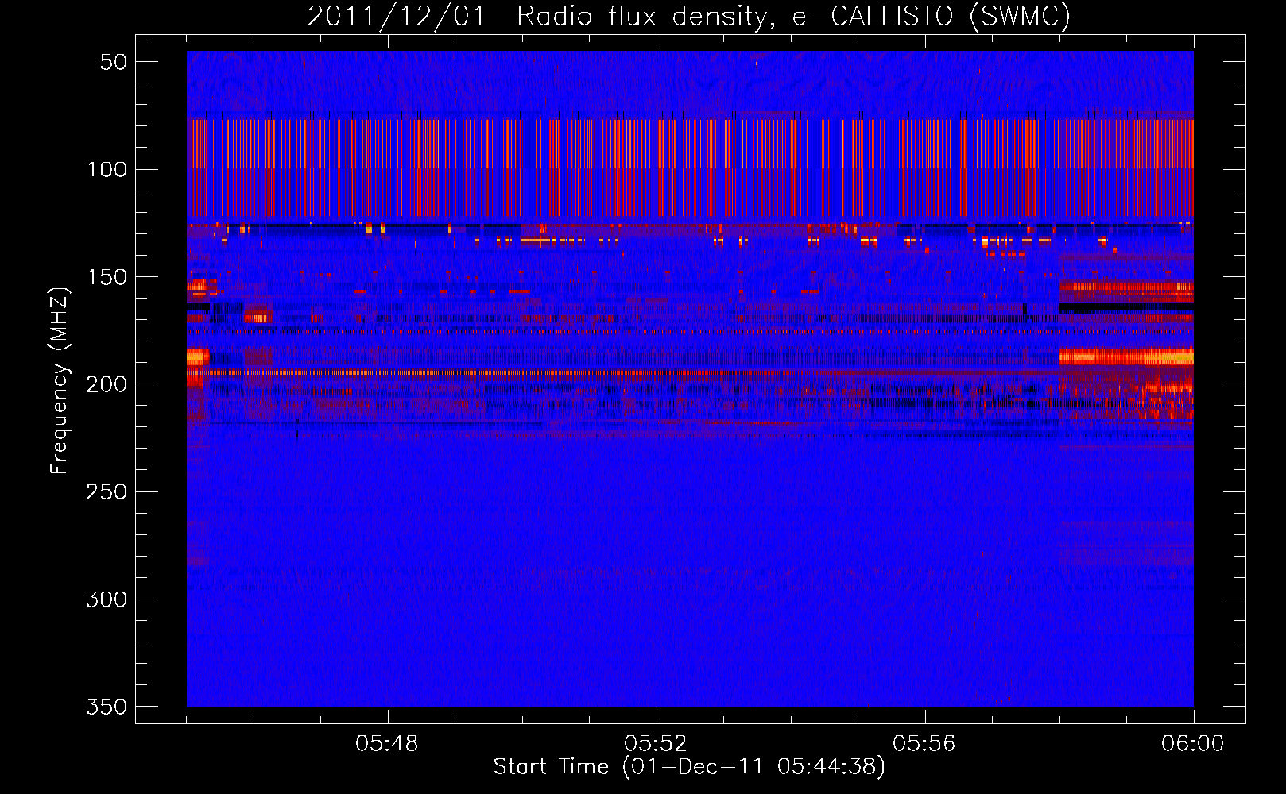The width and height of the screenshot is (1286, 794).
Task: Select the 06:00 time tick label
Action: pyautogui.click(x=1192, y=744)
